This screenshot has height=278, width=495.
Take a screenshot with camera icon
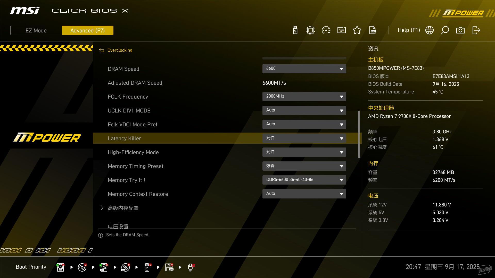(460, 30)
